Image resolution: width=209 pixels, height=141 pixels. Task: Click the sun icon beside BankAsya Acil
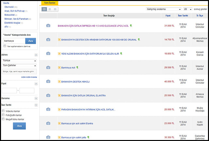pos(59,67)
